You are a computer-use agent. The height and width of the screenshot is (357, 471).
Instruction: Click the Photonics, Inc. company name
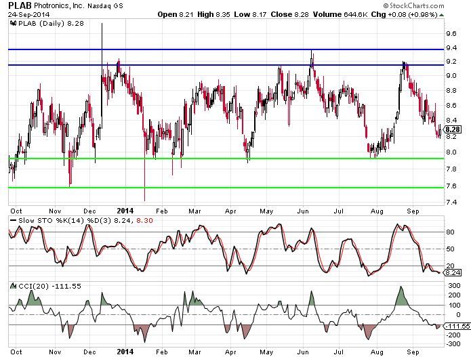(60, 5)
